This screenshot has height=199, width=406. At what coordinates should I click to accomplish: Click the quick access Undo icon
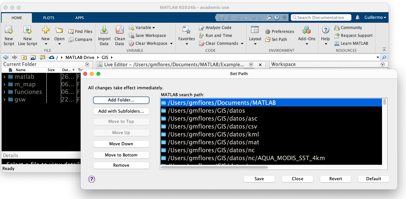point(253,17)
